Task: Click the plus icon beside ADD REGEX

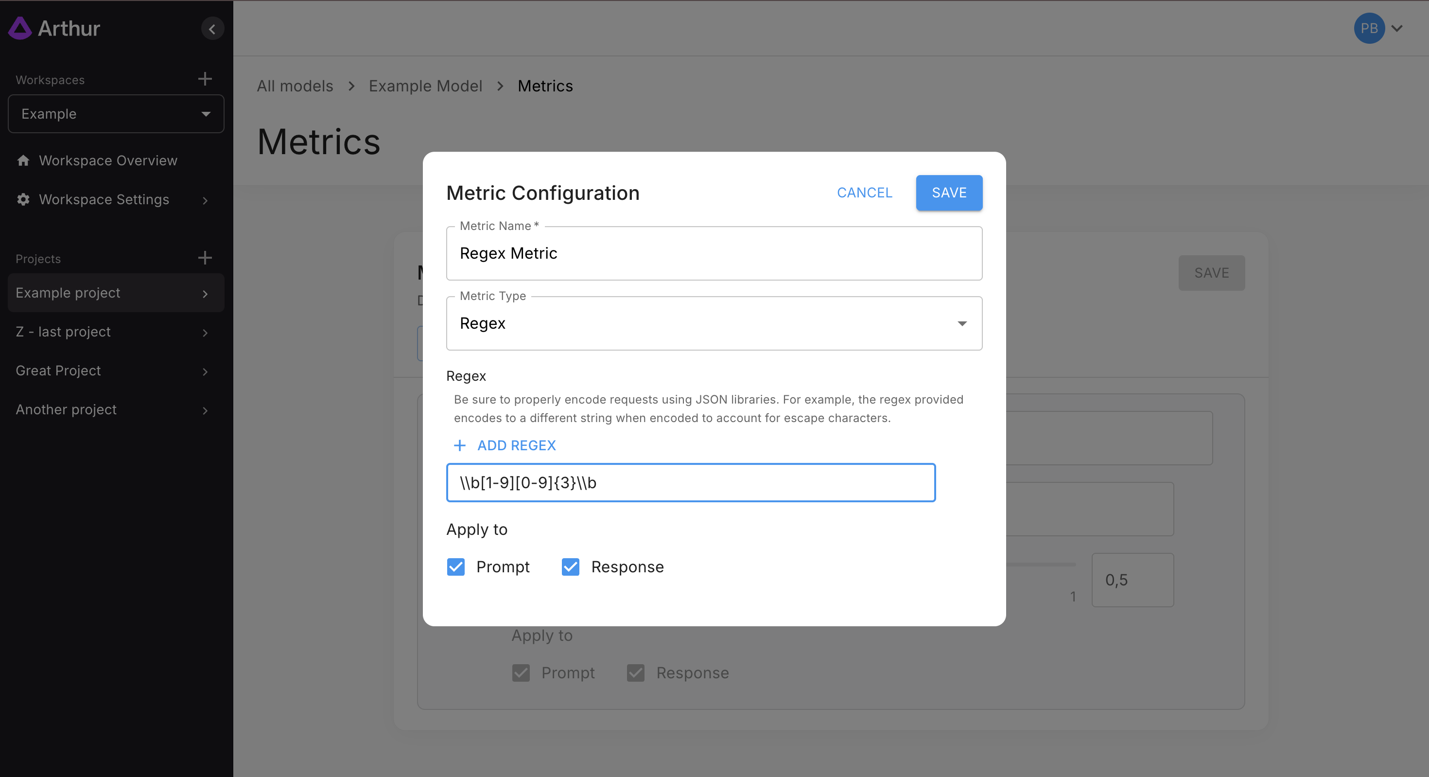Action: click(459, 446)
